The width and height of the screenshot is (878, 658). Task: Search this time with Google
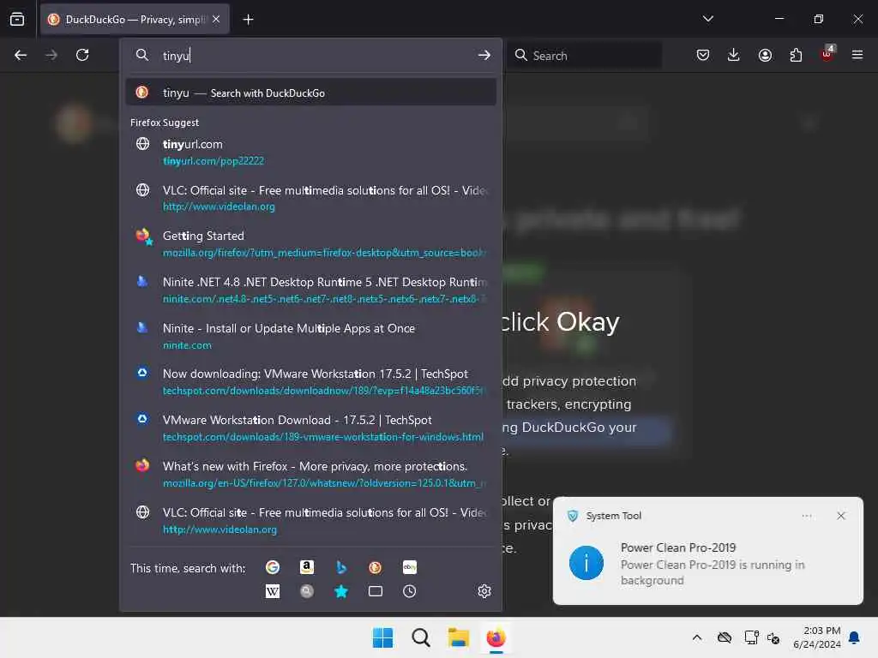pyautogui.click(x=273, y=567)
